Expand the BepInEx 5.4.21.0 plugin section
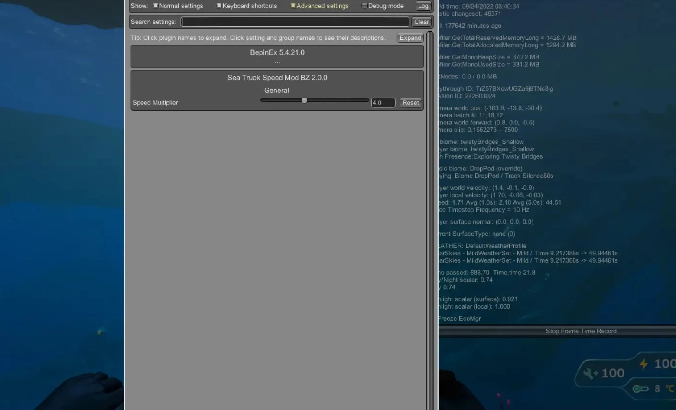 277,52
